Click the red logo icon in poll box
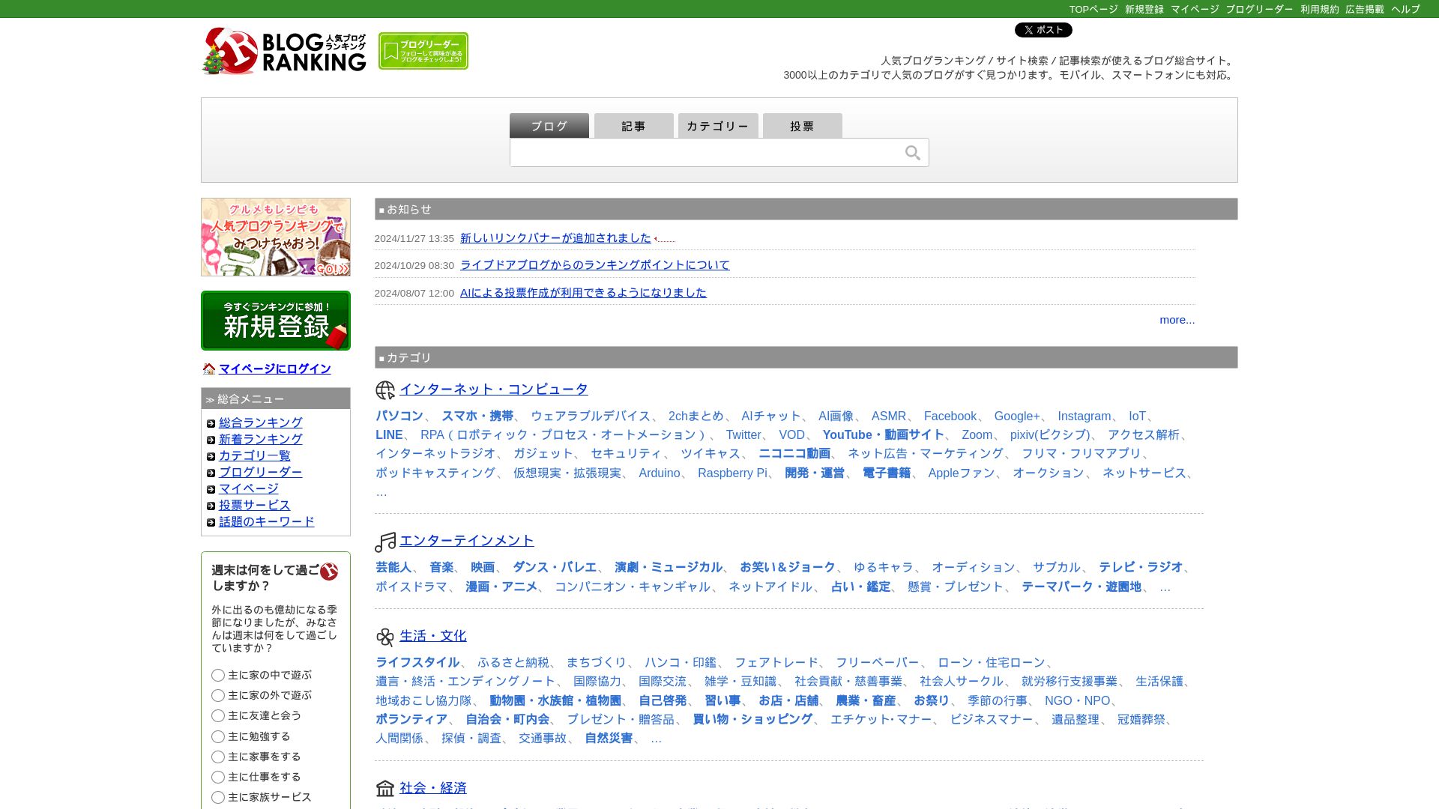 pyautogui.click(x=329, y=572)
